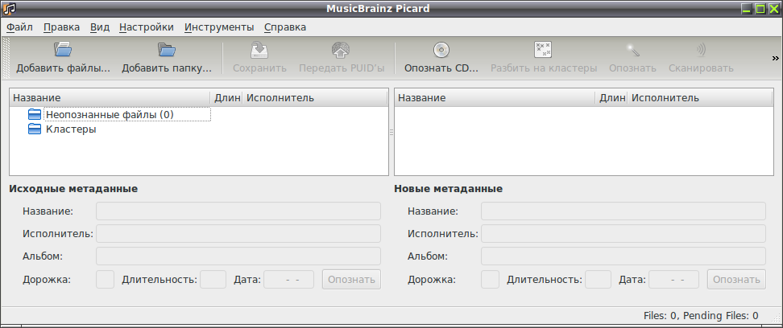Click the Сканировать toolbar icon
Screen dimensions: 783x328
click(x=701, y=49)
